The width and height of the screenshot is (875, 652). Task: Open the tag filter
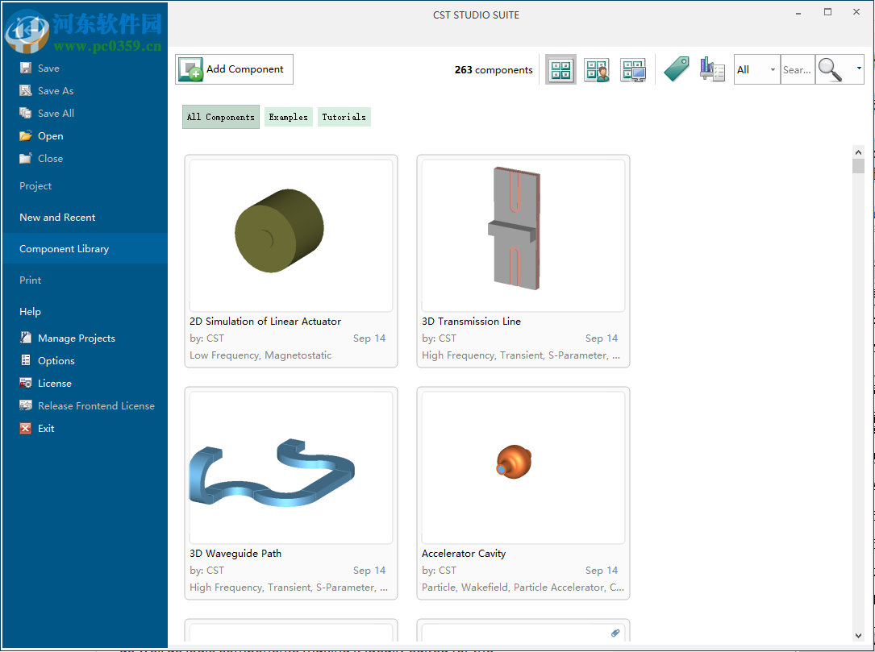(676, 70)
